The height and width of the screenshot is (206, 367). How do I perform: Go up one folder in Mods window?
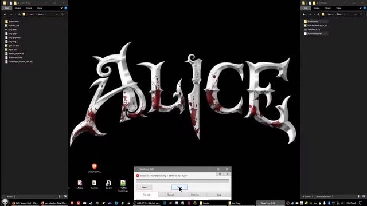[318, 14]
